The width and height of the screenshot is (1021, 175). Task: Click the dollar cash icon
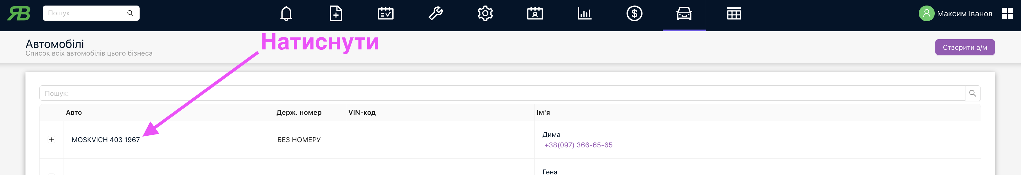(634, 14)
